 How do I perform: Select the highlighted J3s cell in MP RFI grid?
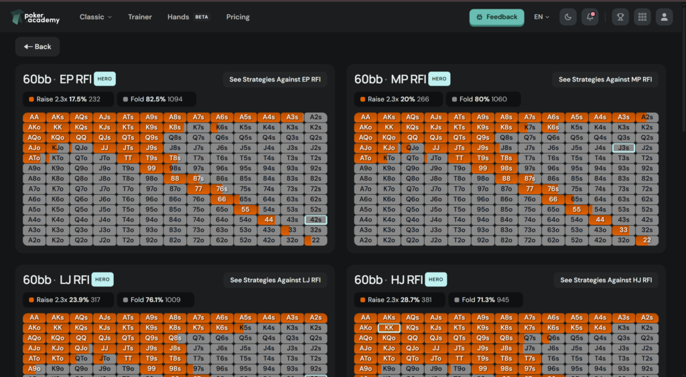(624, 148)
